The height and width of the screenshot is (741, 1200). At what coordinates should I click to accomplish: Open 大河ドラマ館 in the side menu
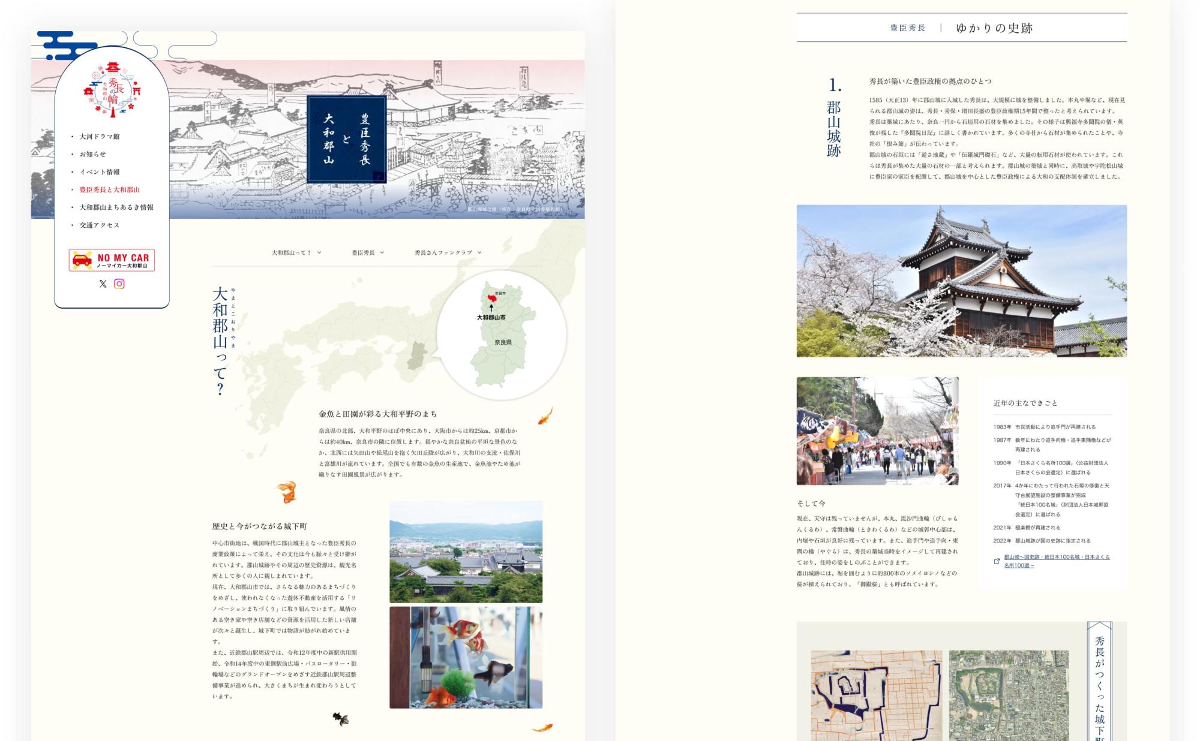(x=100, y=137)
